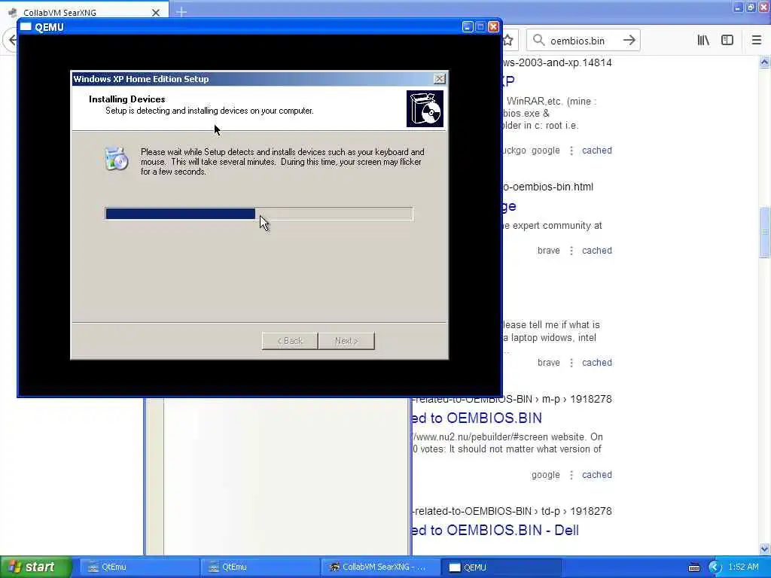The width and height of the screenshot is (771, 578).
Task: Minimize the QEMU window
Action: [468, 26]
